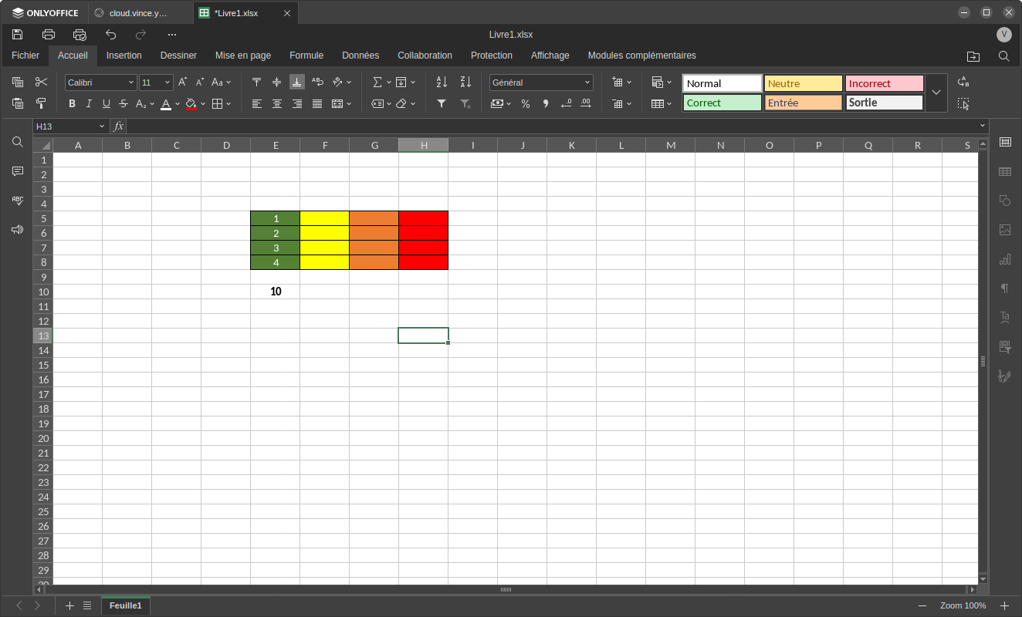Open the Calibri font name dropdown
This screenshot has height=617, width=1022.
(100, 83)
